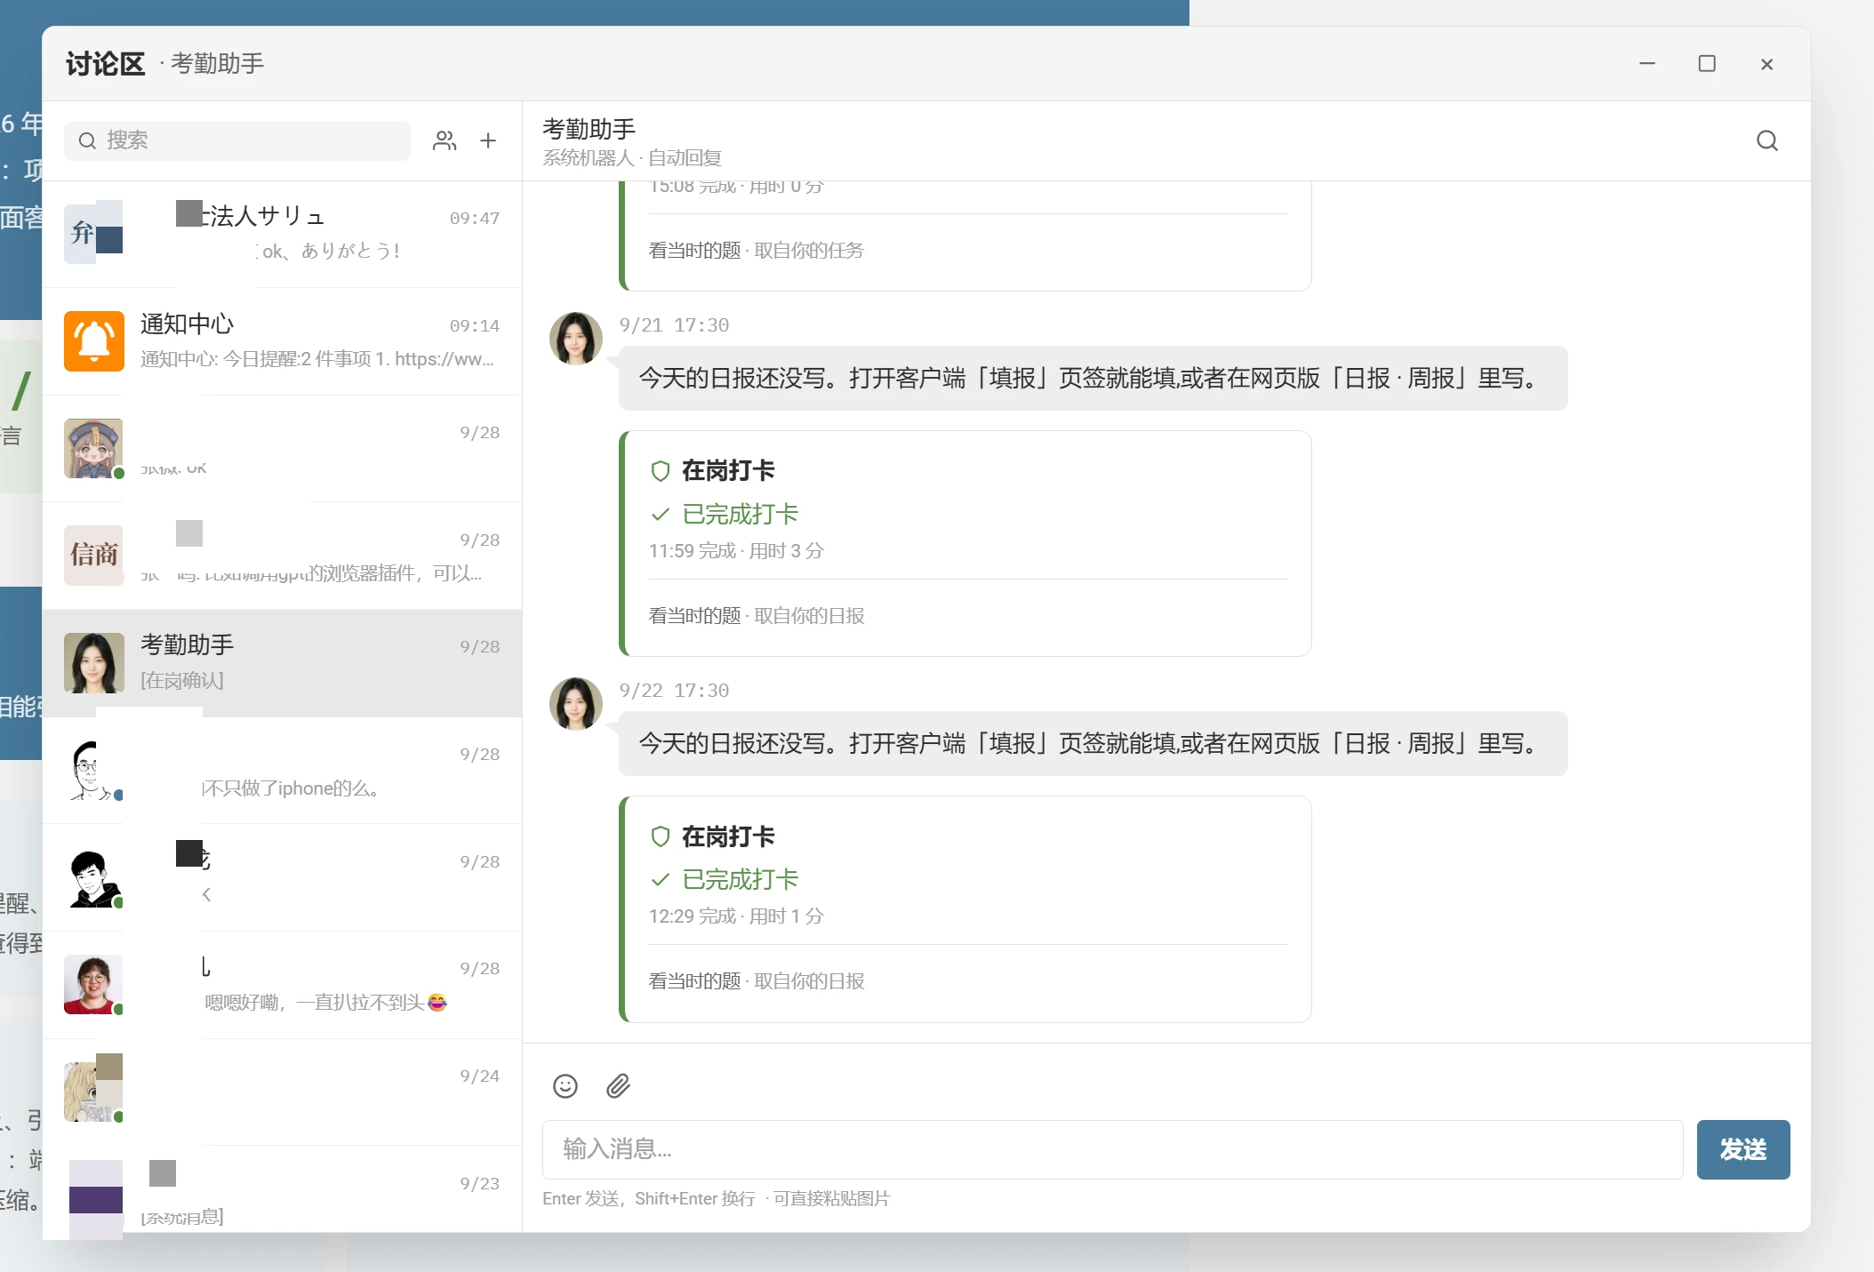Focus the 输入消息 text field
1874x1272 pixels.
tap(1112, 1149)
